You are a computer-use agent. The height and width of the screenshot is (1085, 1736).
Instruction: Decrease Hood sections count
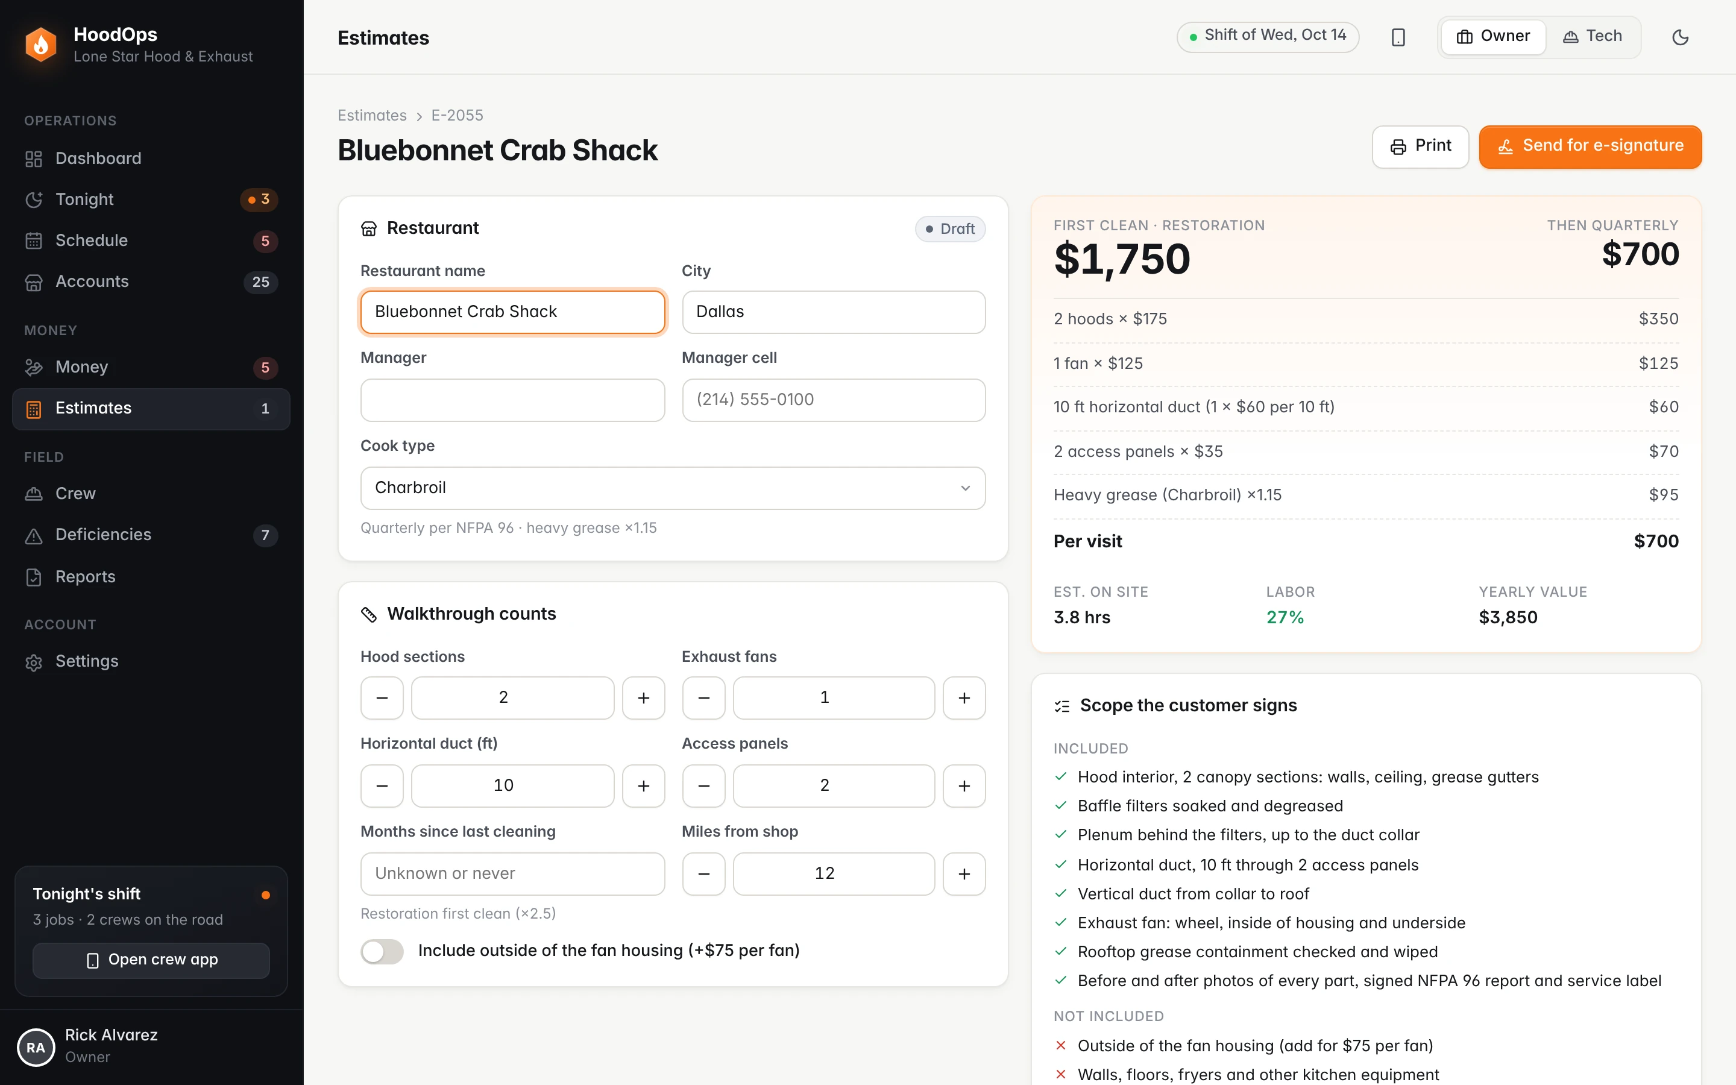[382, 697]
